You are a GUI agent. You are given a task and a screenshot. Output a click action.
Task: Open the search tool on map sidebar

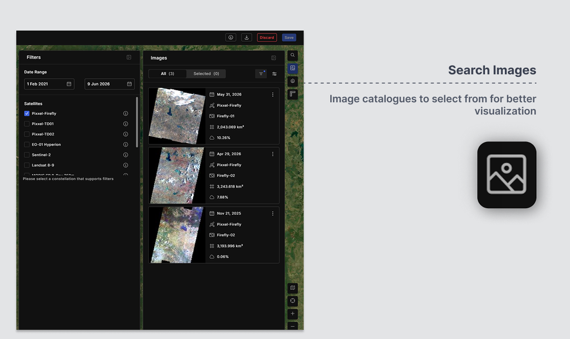pos(293,55)
